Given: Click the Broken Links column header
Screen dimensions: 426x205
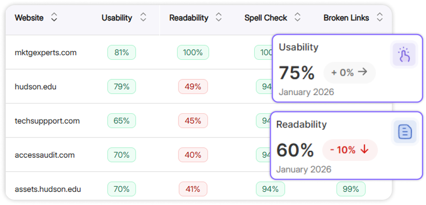Looking at the screenshot, I should (346, 18).
